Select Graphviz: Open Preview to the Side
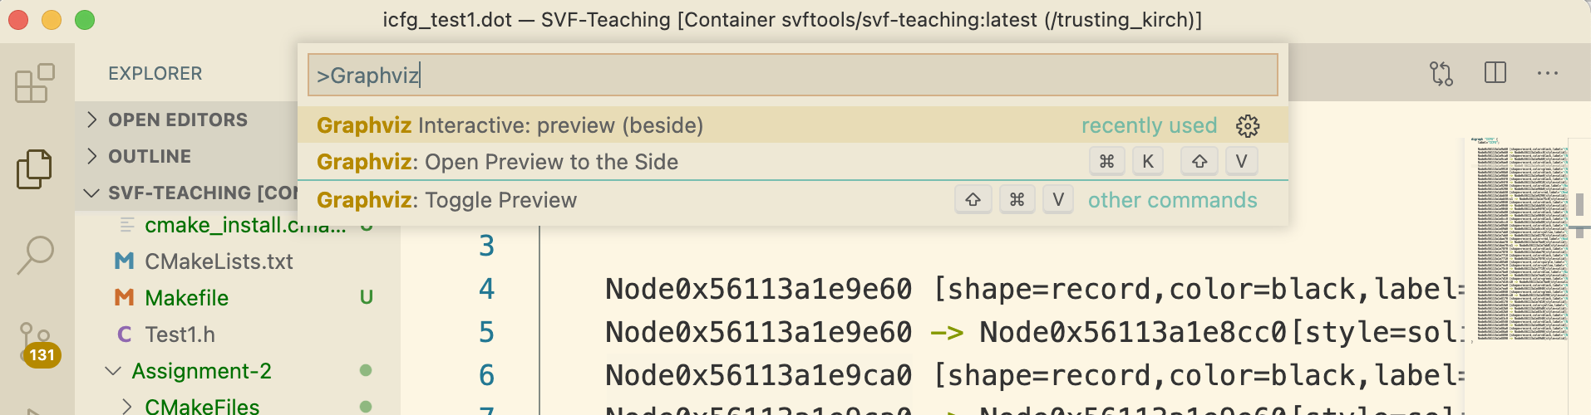Screen dimensions: 1591x415 pyautogui.click(x=793, y=162)
